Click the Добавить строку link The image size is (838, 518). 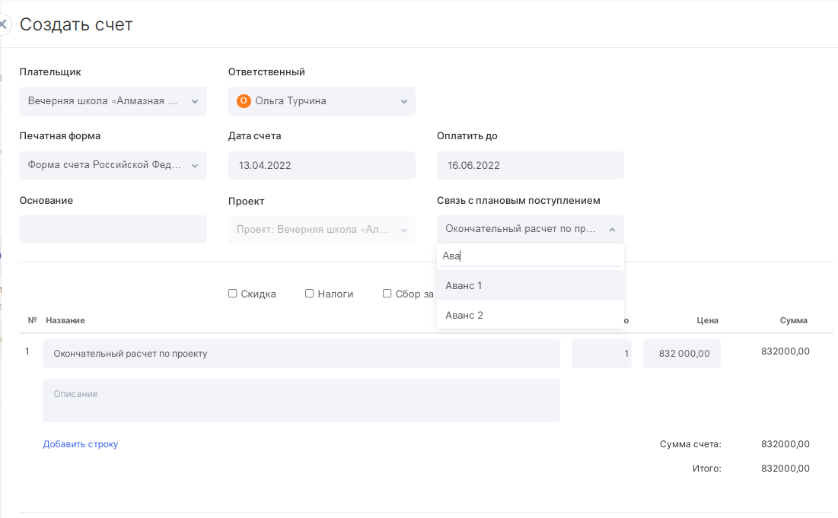[80, 444]
